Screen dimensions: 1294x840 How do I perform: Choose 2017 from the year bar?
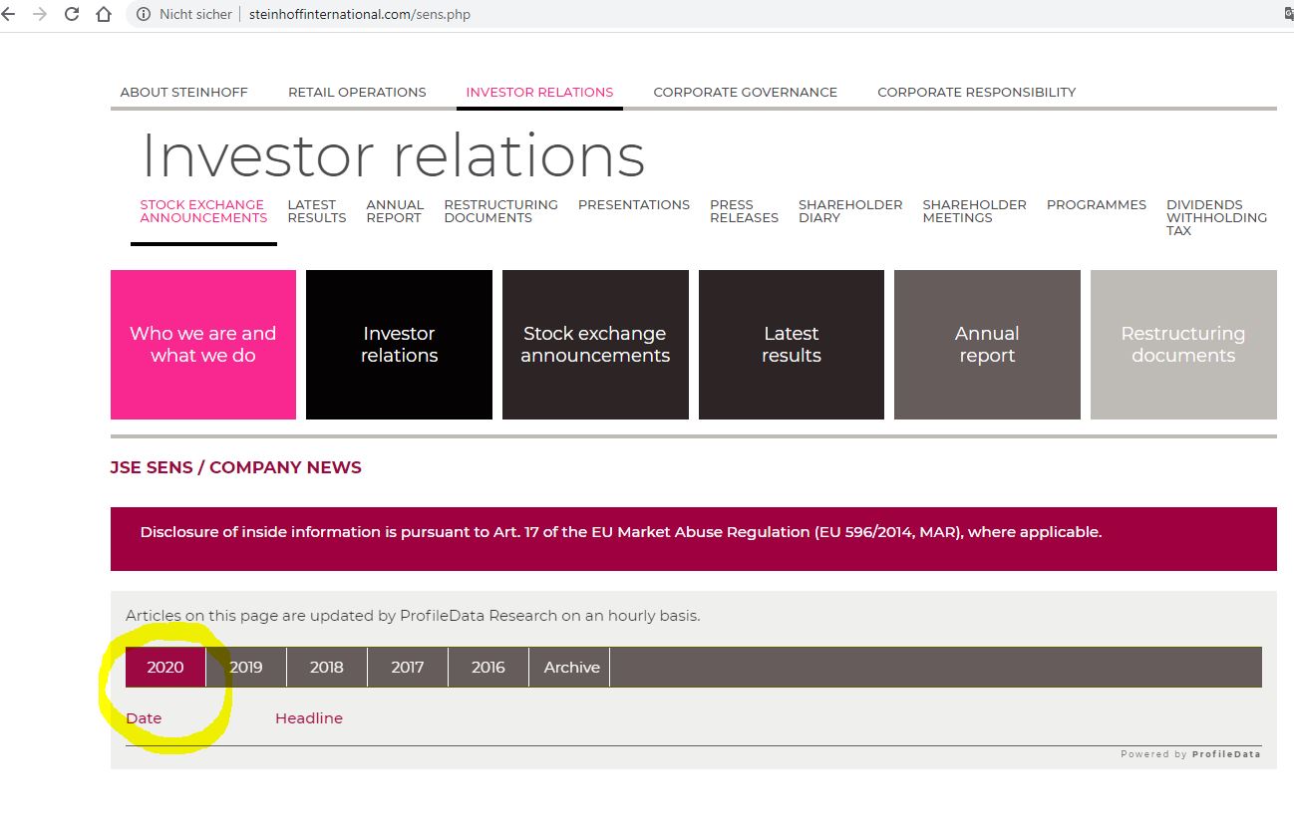click(x=407, y=667)
